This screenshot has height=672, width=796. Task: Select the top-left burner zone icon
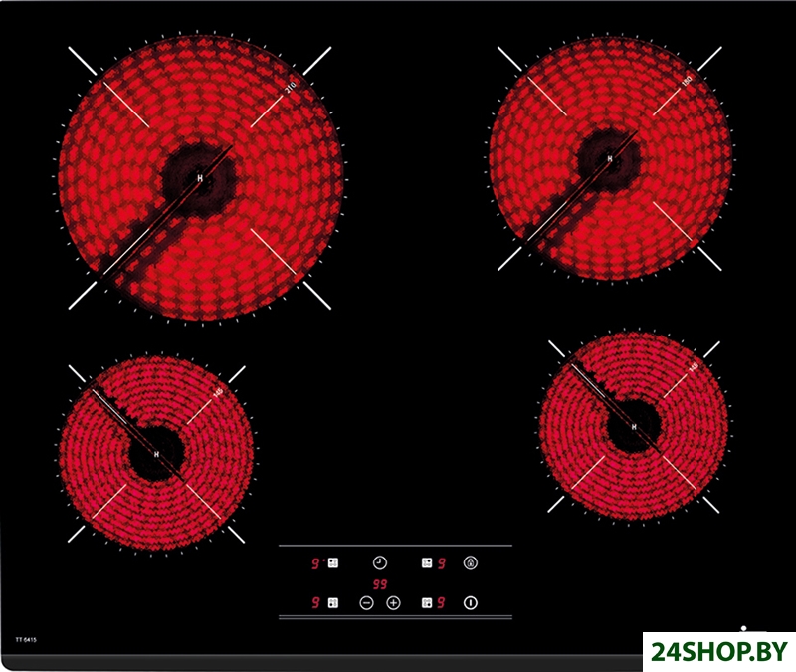333,562
